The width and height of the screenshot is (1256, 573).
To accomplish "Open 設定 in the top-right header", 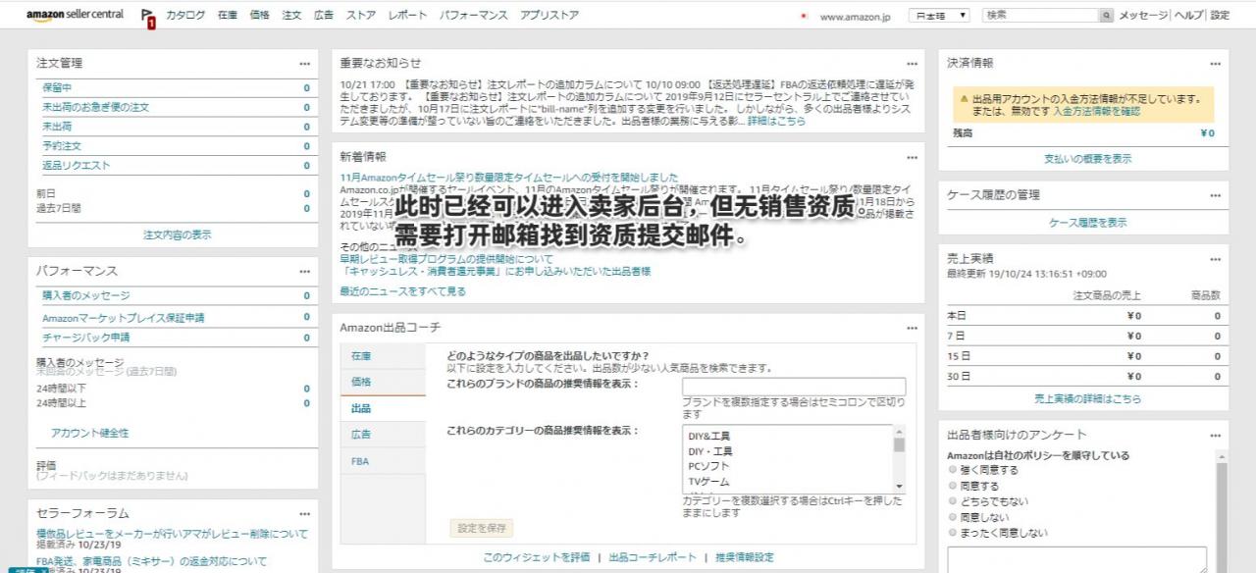I will point(1220,16).
